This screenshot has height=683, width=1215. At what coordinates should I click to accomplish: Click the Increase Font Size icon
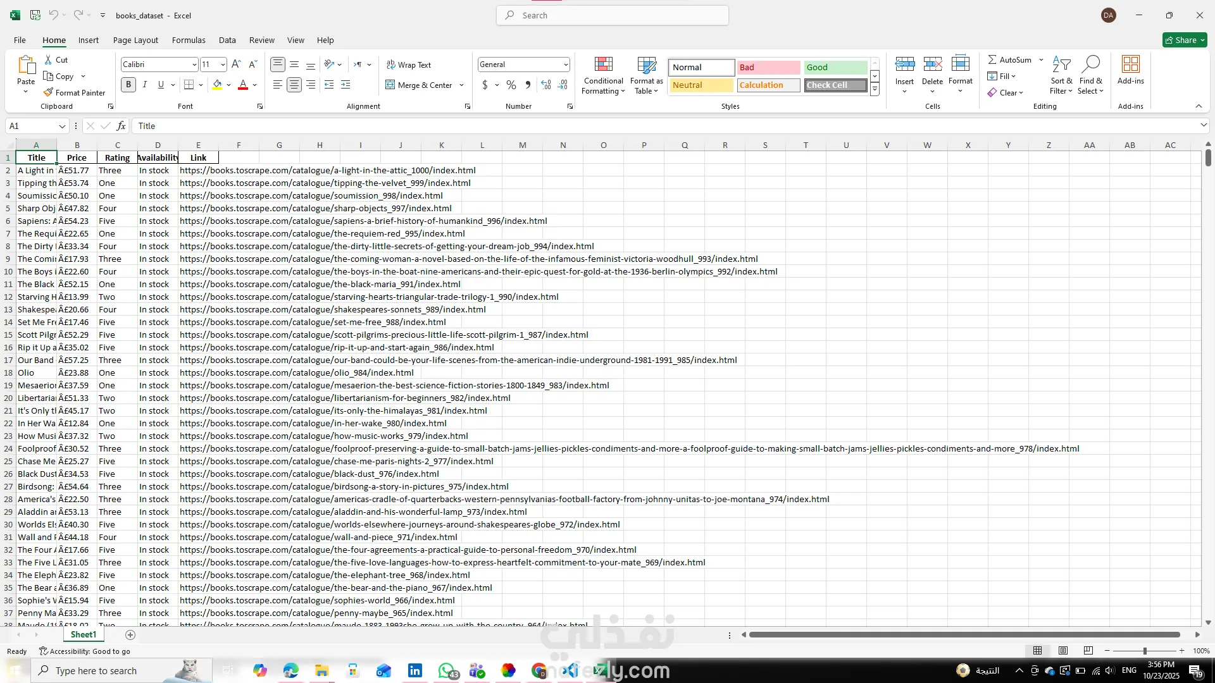point(236,65)
